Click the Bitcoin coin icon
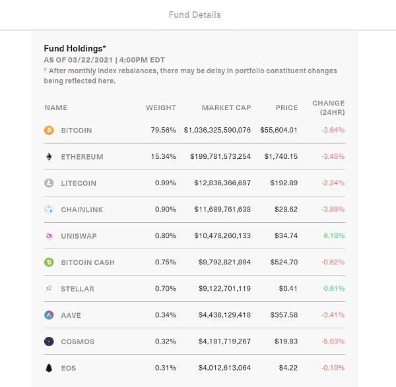396x387 pixels. (49, 131)
